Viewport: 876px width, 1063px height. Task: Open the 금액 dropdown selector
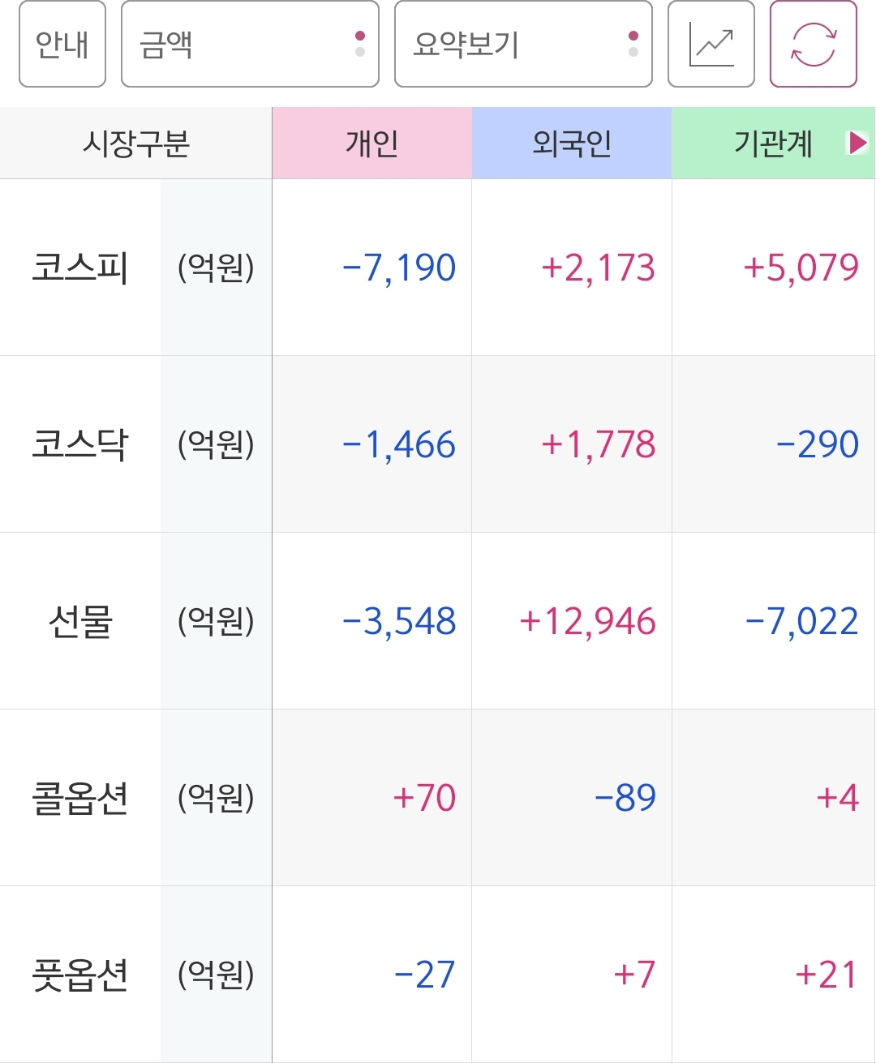250,44
